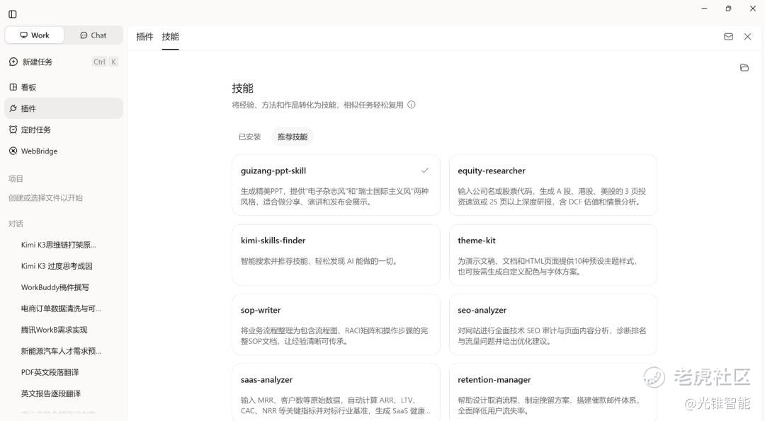Select the 插件 tab

[x=144, y=37]
